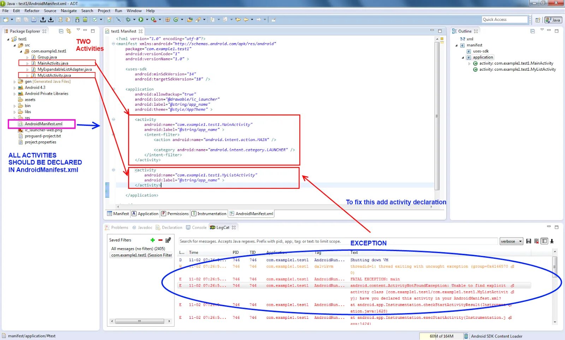Toggle Link with Editor in Package Explorer
The width and height of the screenshot is (565, 340).
[69, 31]
